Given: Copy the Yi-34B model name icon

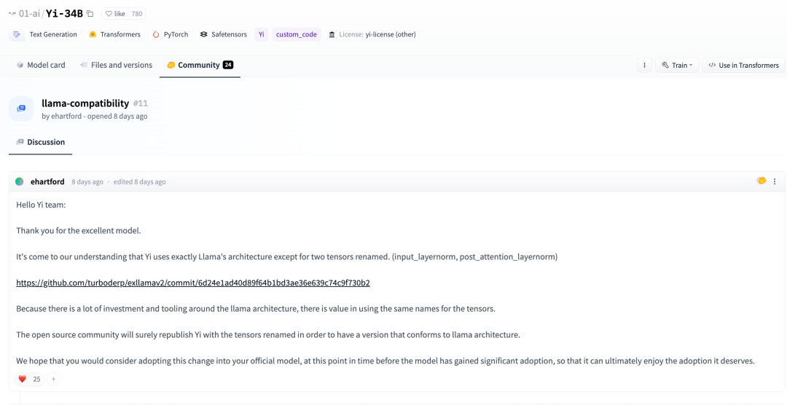Looking at the screenshot, I should click(x=90, y=14).
